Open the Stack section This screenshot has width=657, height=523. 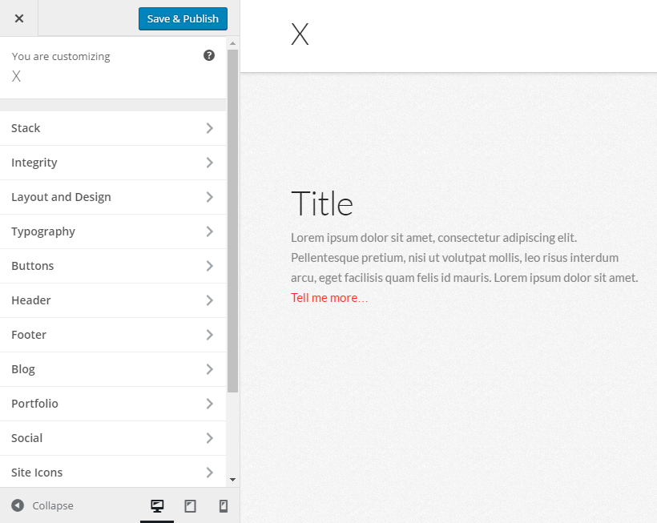coord(113,128)
